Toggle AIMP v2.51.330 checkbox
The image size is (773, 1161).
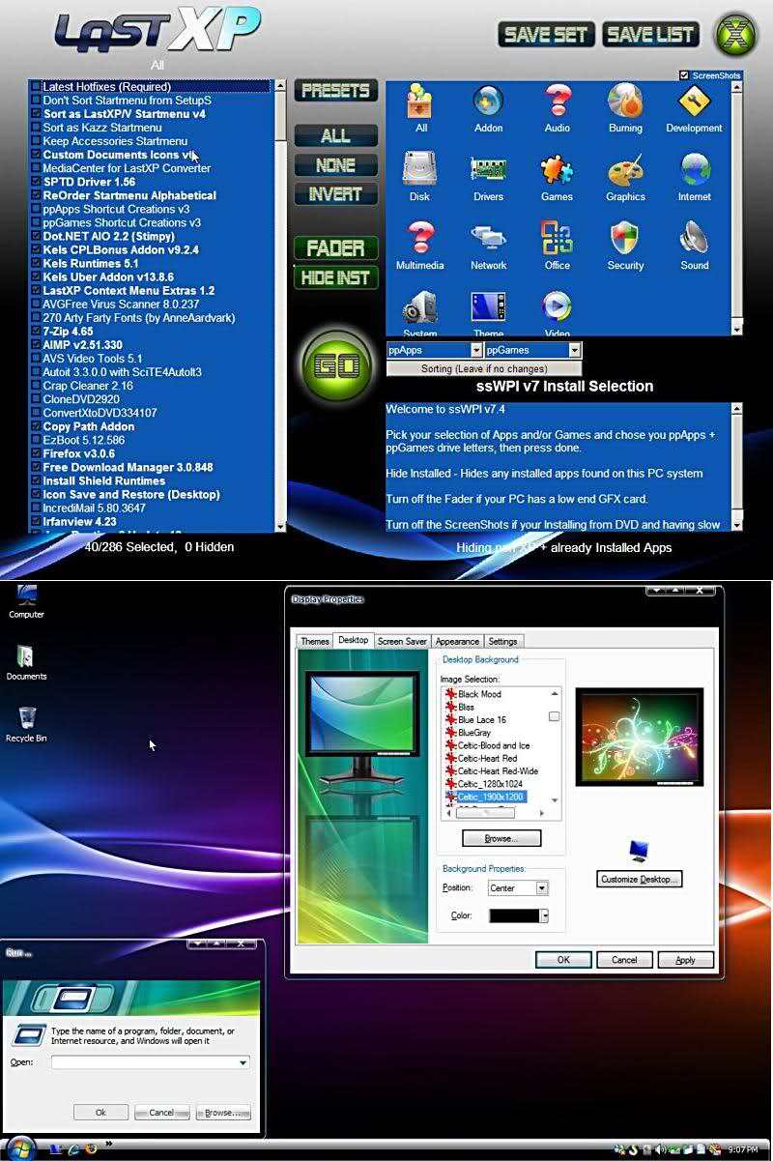click(37, 344)
